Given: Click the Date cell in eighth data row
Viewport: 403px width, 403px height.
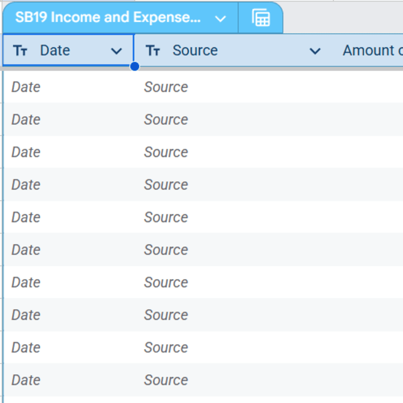Looking at the screenshot, I should [26, 315].
